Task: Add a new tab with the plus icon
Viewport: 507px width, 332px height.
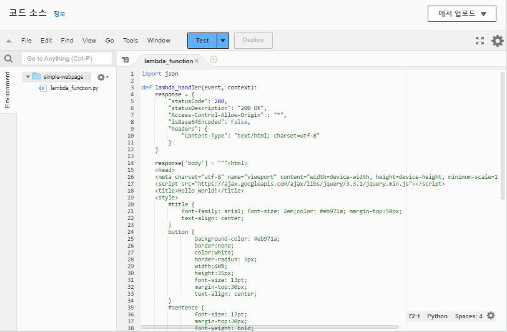Action: coord(214,59)
